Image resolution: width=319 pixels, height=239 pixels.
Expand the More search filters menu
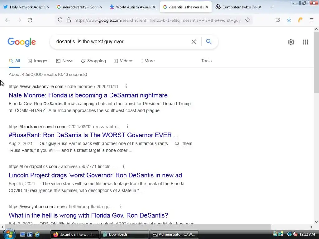[148, 61]
